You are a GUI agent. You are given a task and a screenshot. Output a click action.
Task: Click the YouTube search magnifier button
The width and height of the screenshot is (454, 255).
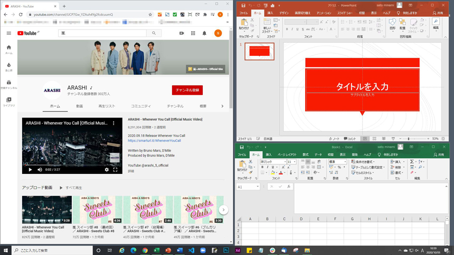click(154, 33)
